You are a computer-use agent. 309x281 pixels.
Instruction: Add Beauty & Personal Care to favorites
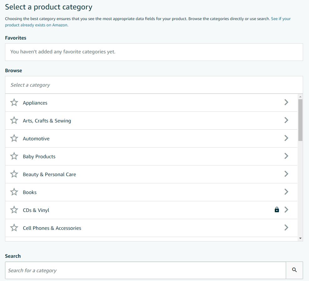(x=14, y=174)
